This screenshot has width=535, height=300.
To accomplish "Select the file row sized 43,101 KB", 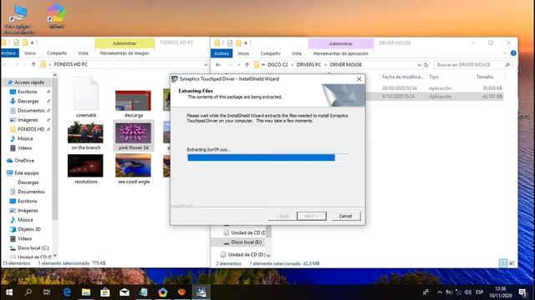I will 434,97.
